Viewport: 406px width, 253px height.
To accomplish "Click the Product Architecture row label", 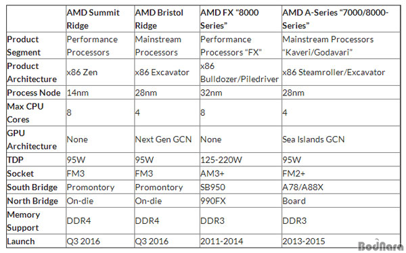I will [x=32, y=72].
